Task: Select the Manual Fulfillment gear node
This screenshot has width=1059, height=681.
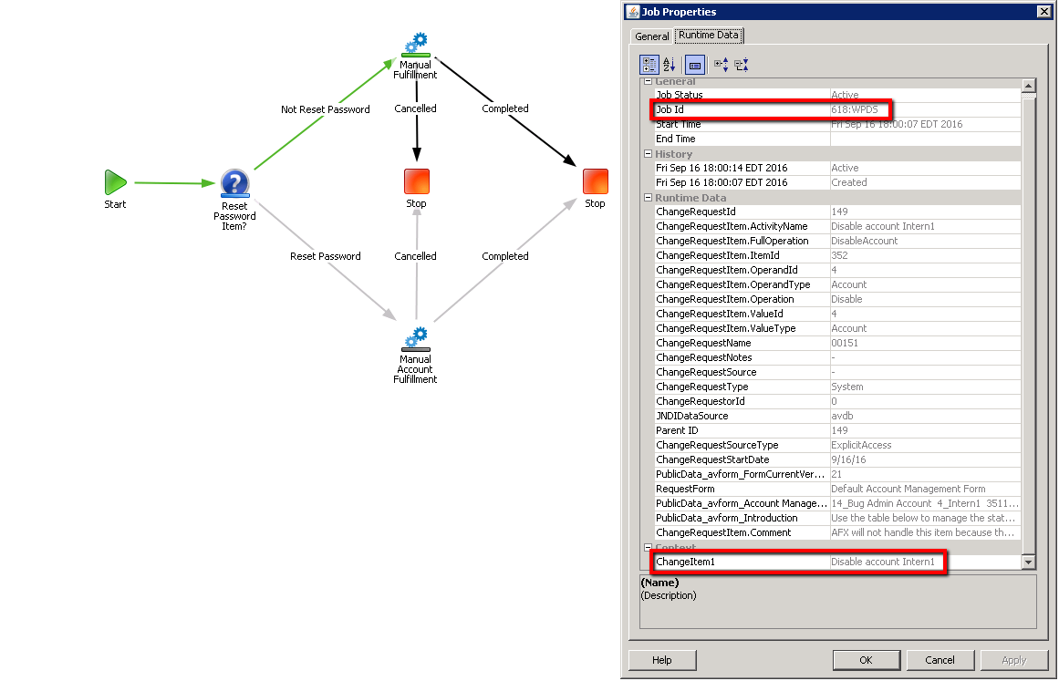Action: click(x=416, y=44)
